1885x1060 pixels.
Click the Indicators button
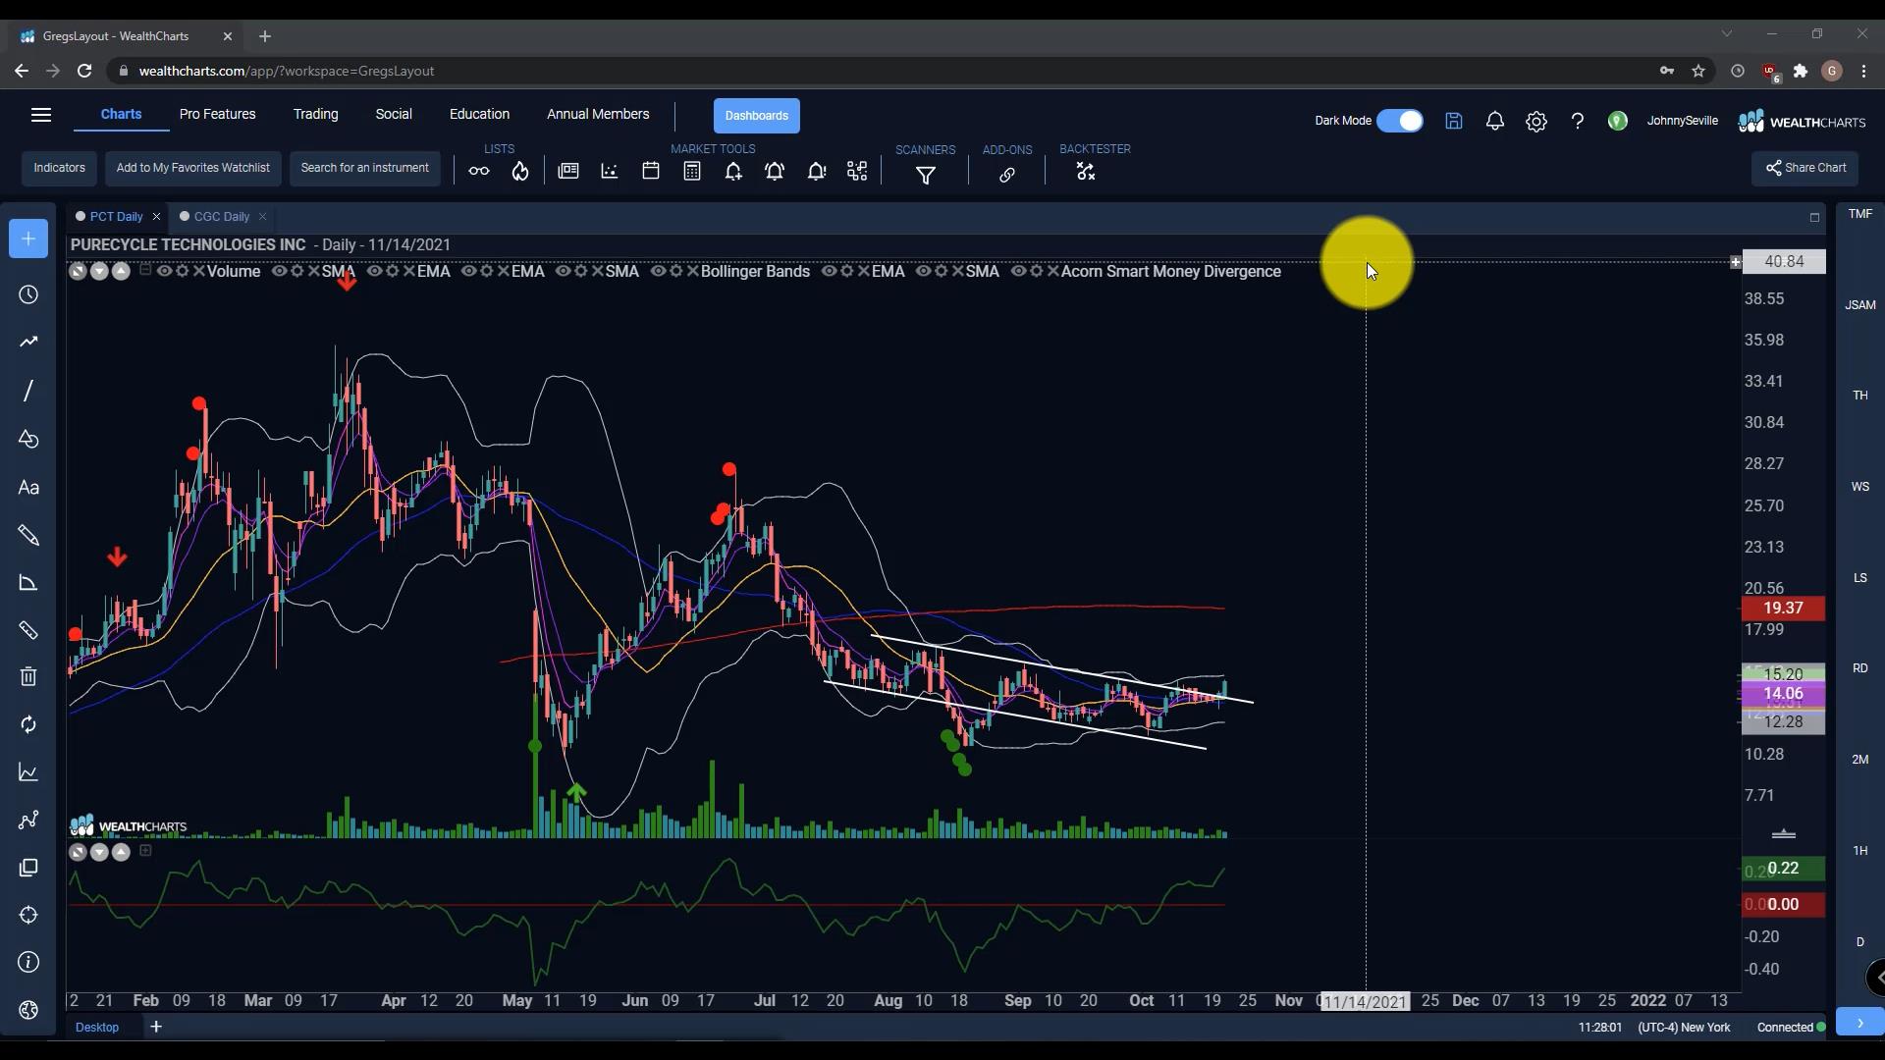coord(59,168)
